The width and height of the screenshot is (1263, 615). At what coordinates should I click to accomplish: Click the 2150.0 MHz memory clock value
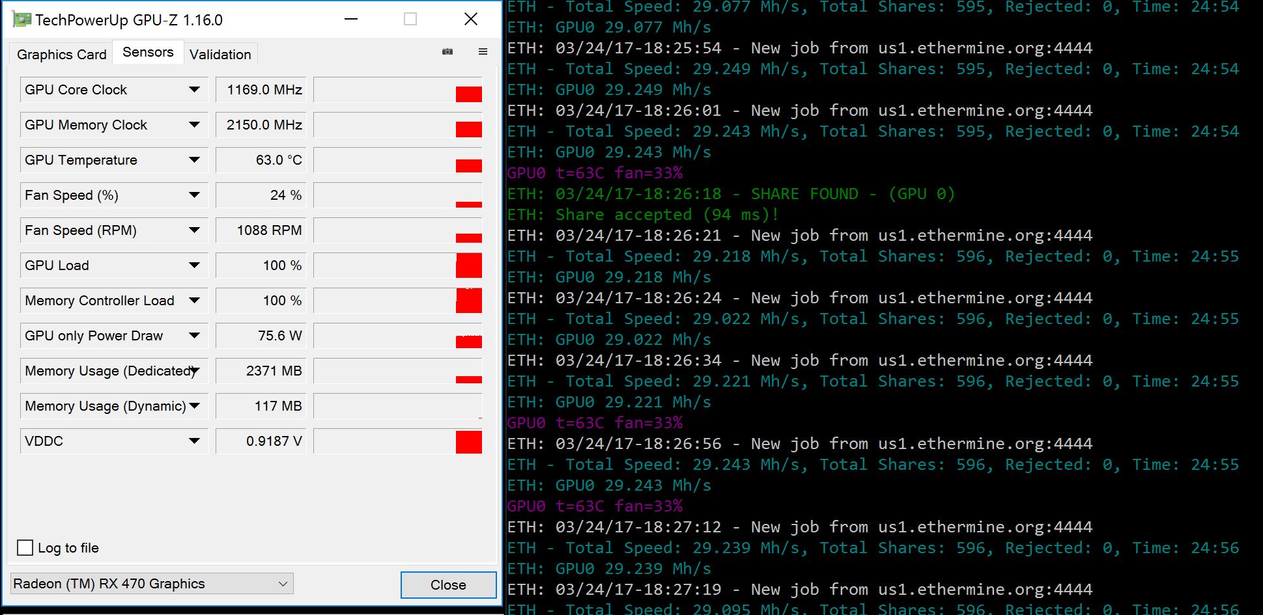261,125
